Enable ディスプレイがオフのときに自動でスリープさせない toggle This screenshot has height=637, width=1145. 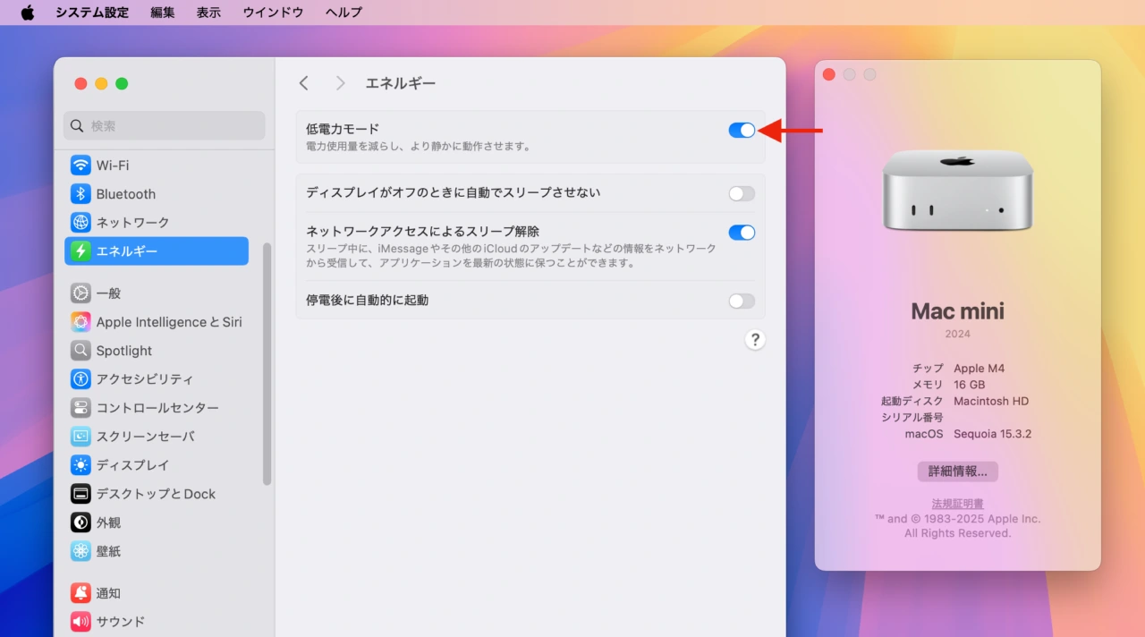tap(742, 193)
